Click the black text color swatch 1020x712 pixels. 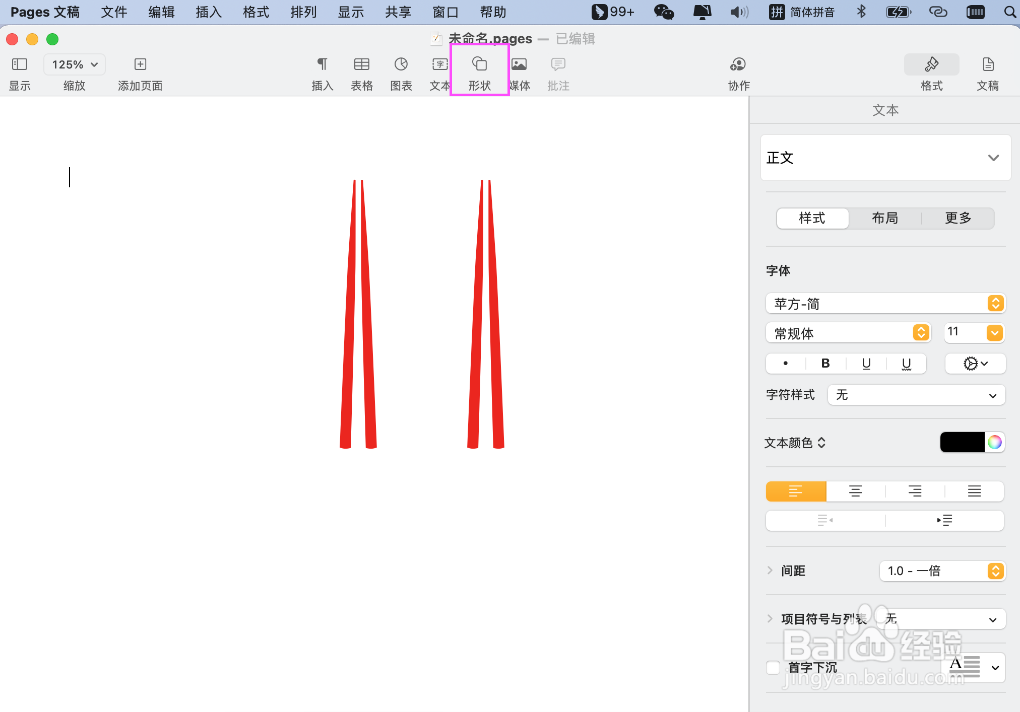coord(962,443)
